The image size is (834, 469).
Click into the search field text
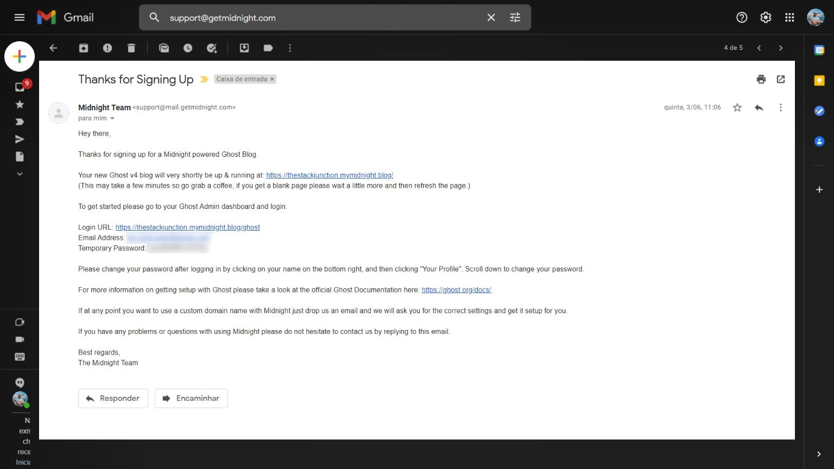pos(223,18)
